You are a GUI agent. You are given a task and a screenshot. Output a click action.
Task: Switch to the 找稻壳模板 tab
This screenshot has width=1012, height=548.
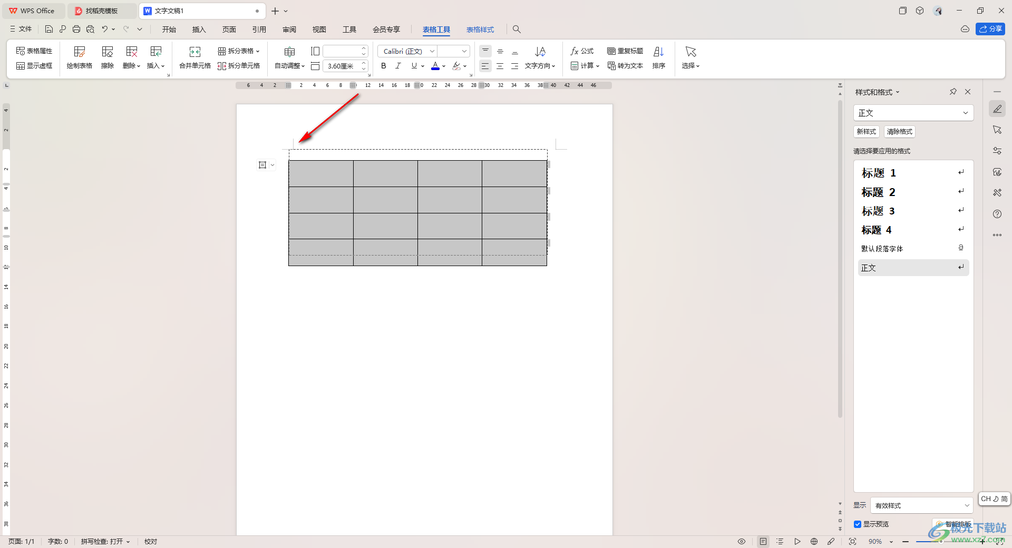(x=102, y=11)
